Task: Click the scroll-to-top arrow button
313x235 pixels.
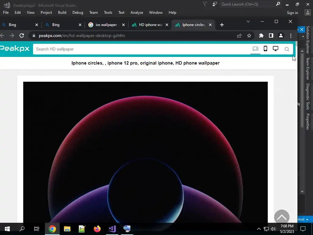Action: coord(282,216)
